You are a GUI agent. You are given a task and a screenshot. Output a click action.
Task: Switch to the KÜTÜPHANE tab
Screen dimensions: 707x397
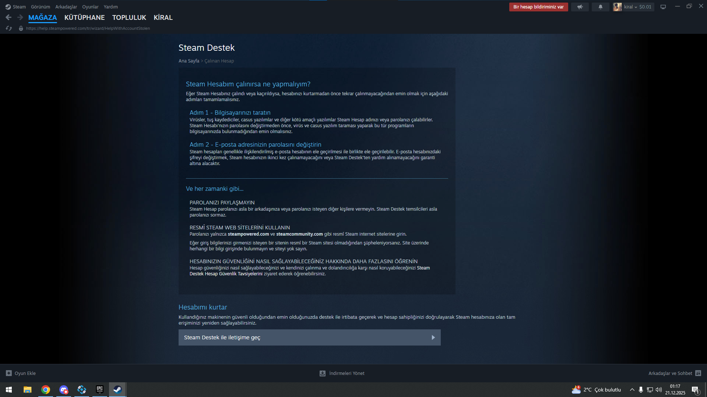click(85, 18)
